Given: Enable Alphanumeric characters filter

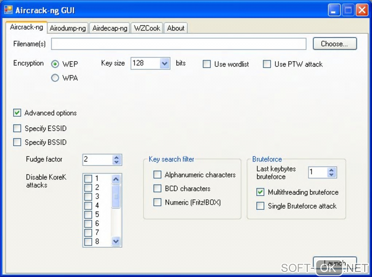Looking at the screenshot, I should tap(157, 174).
